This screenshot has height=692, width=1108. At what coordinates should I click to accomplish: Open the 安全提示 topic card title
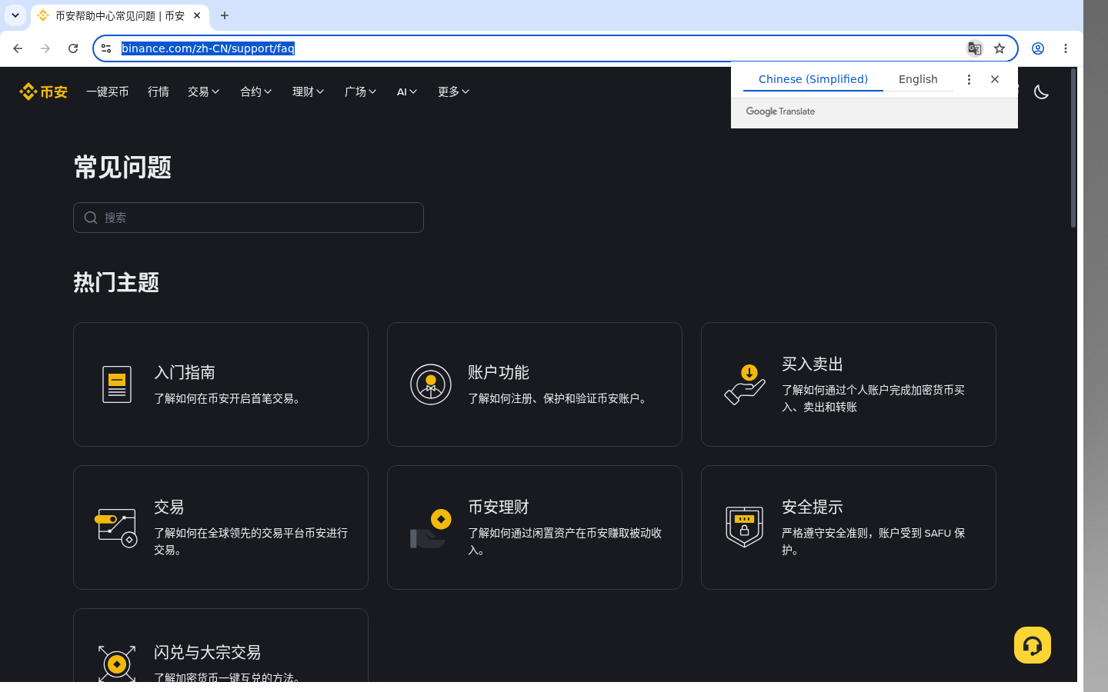click(813, 507)
